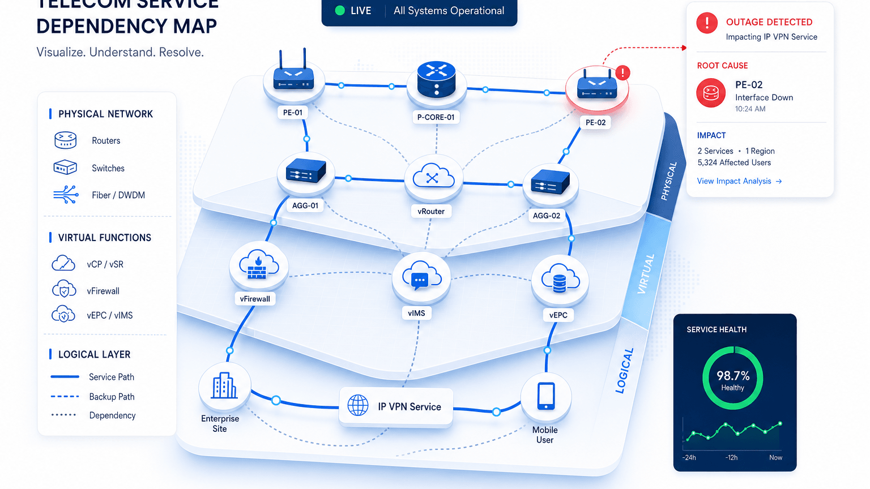The height and width of the screenshot is (489, 870).
Task: Click the red exclamation badge on PE-02
Action: (622, 72)
